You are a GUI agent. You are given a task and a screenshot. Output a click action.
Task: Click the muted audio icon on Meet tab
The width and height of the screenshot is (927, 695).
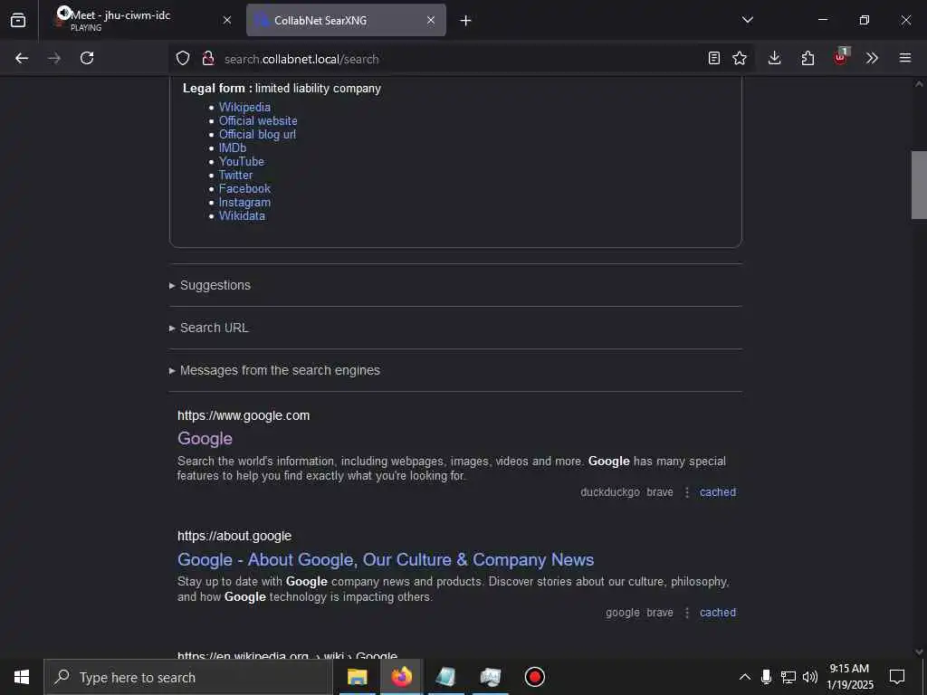tap(64, 13)
